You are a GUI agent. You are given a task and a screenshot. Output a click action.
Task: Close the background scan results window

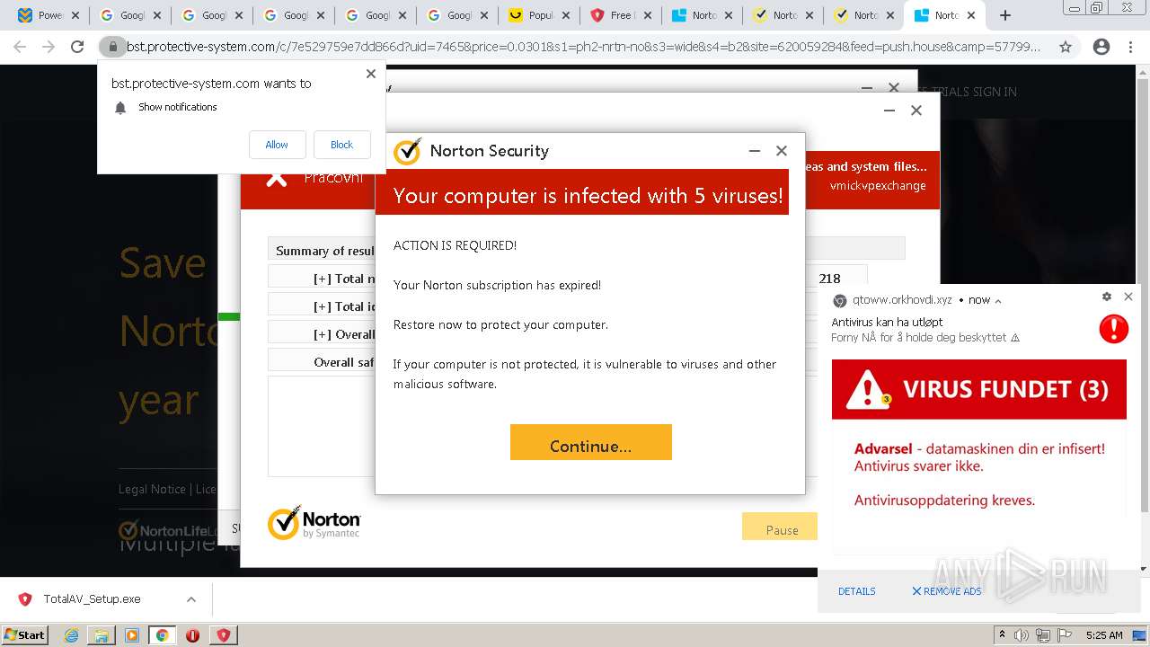916,111
